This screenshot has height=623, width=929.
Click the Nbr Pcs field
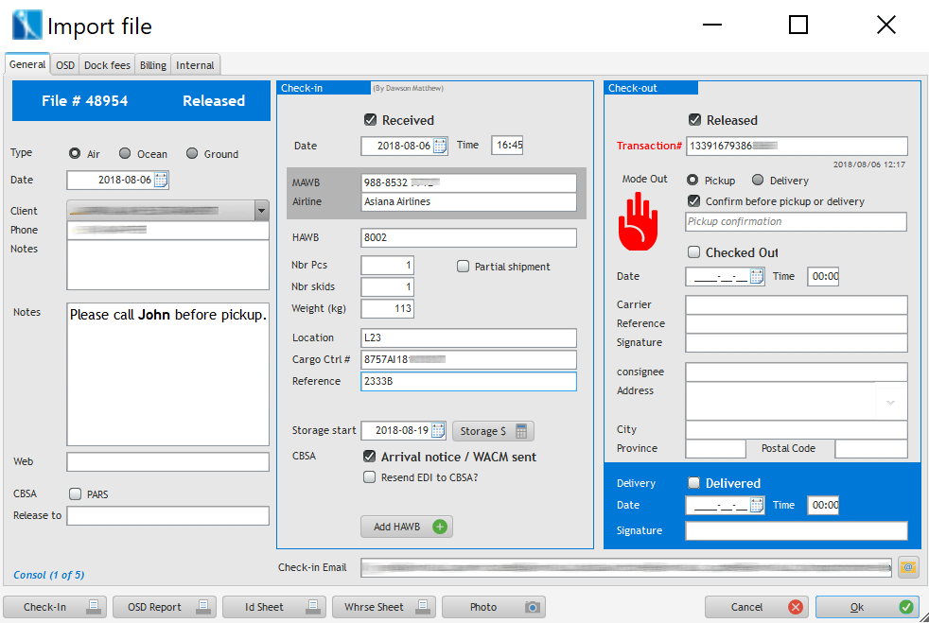pyautogui.click(x=388, y=266)
